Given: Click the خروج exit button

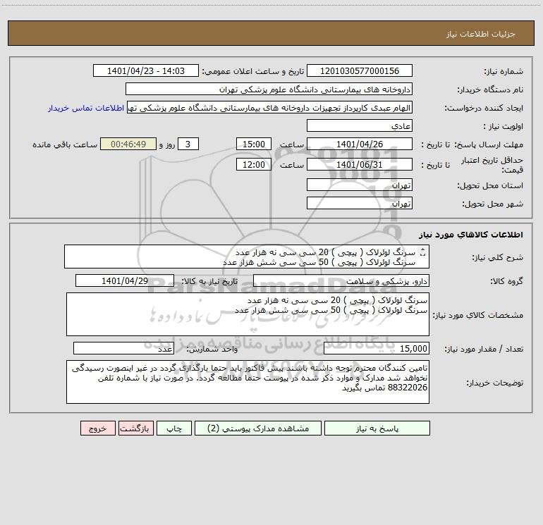Looking at the screenshot, I should [x=98, y=428].
